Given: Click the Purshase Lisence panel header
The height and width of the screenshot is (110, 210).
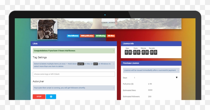Looking at the screenshot, I should coord(151,63).
